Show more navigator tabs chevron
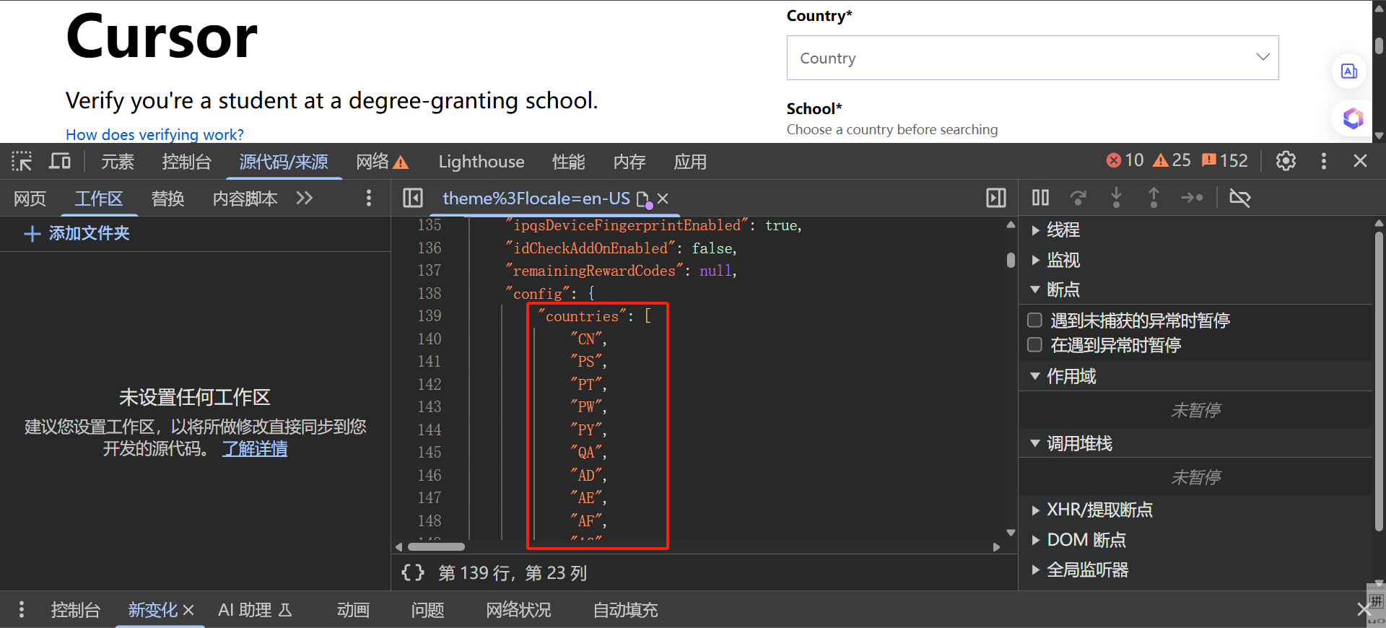 [x=305, y=198]
